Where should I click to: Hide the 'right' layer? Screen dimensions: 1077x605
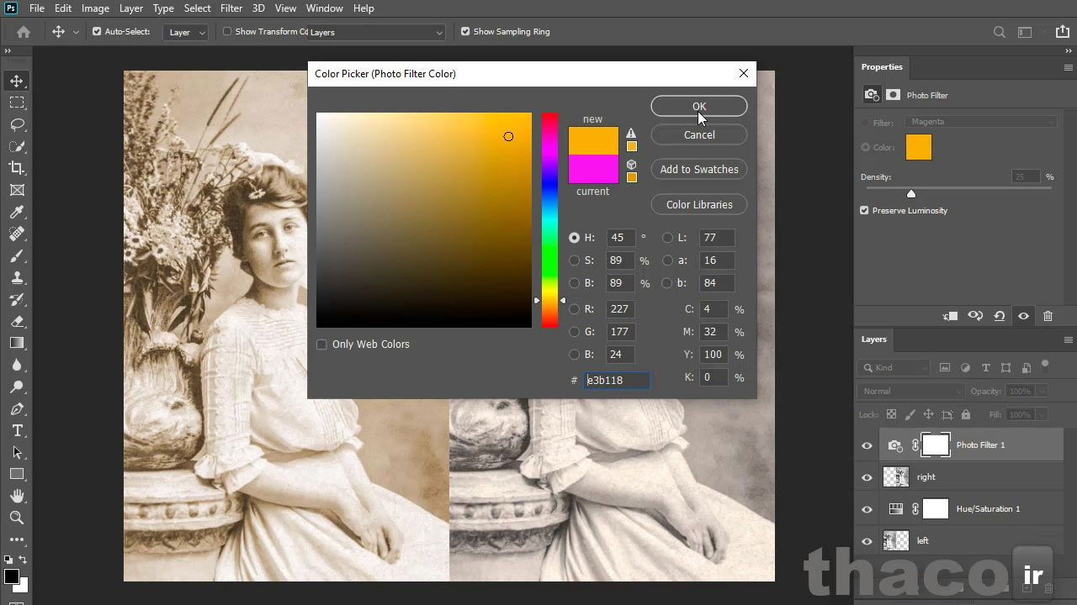(867, 477)
